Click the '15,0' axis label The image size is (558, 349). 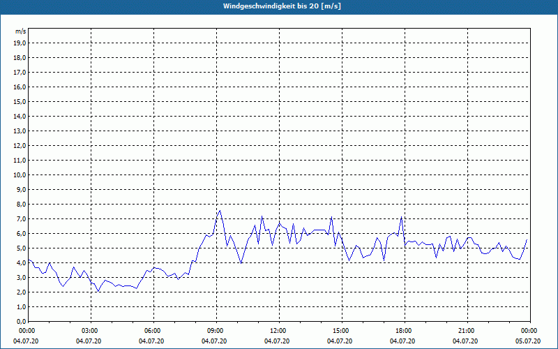(x=20, y=101)
